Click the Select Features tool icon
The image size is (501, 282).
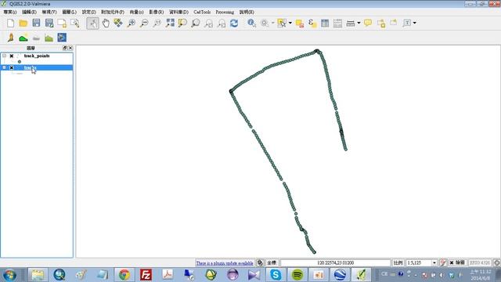(x=282, y=23)
